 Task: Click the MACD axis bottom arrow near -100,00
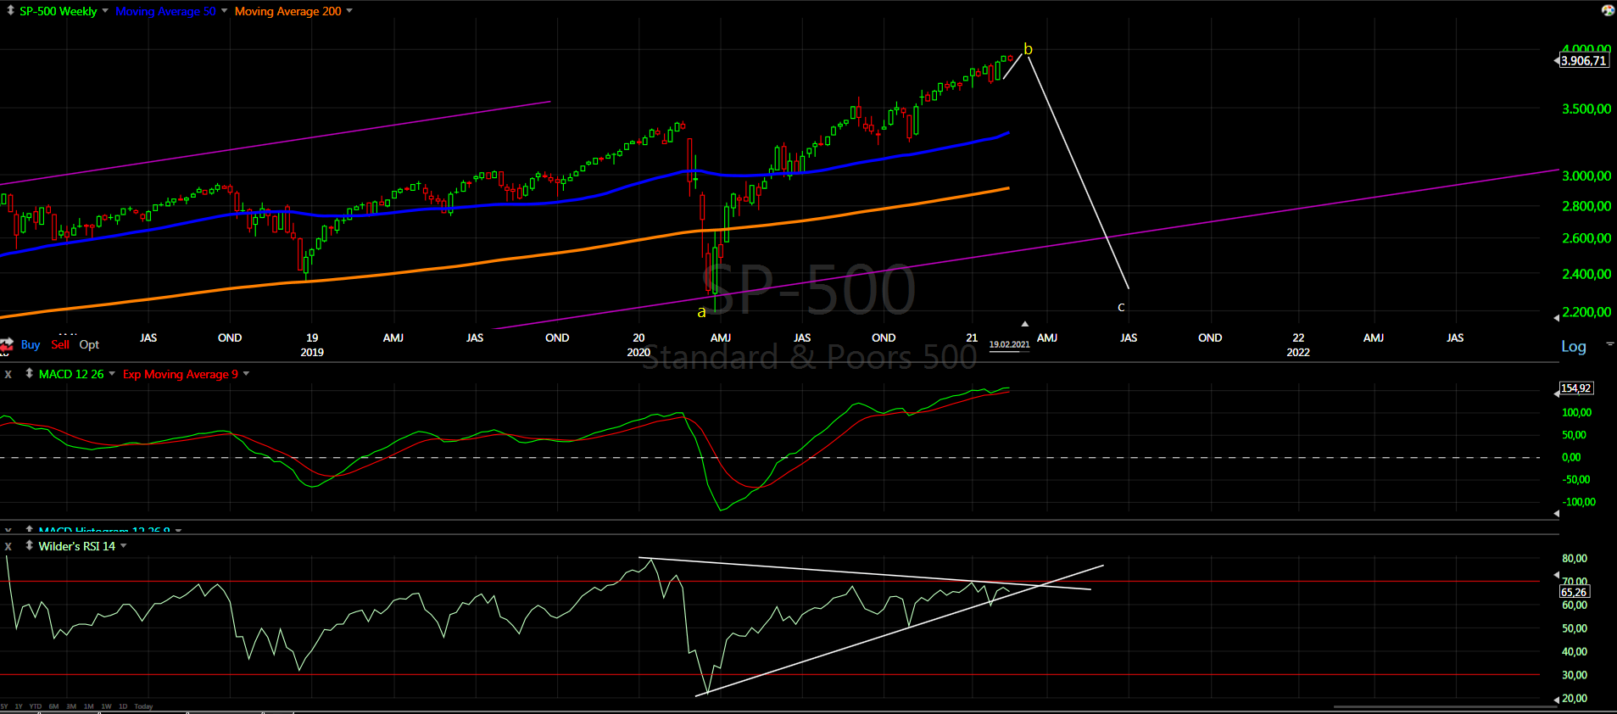[1556, 513]
